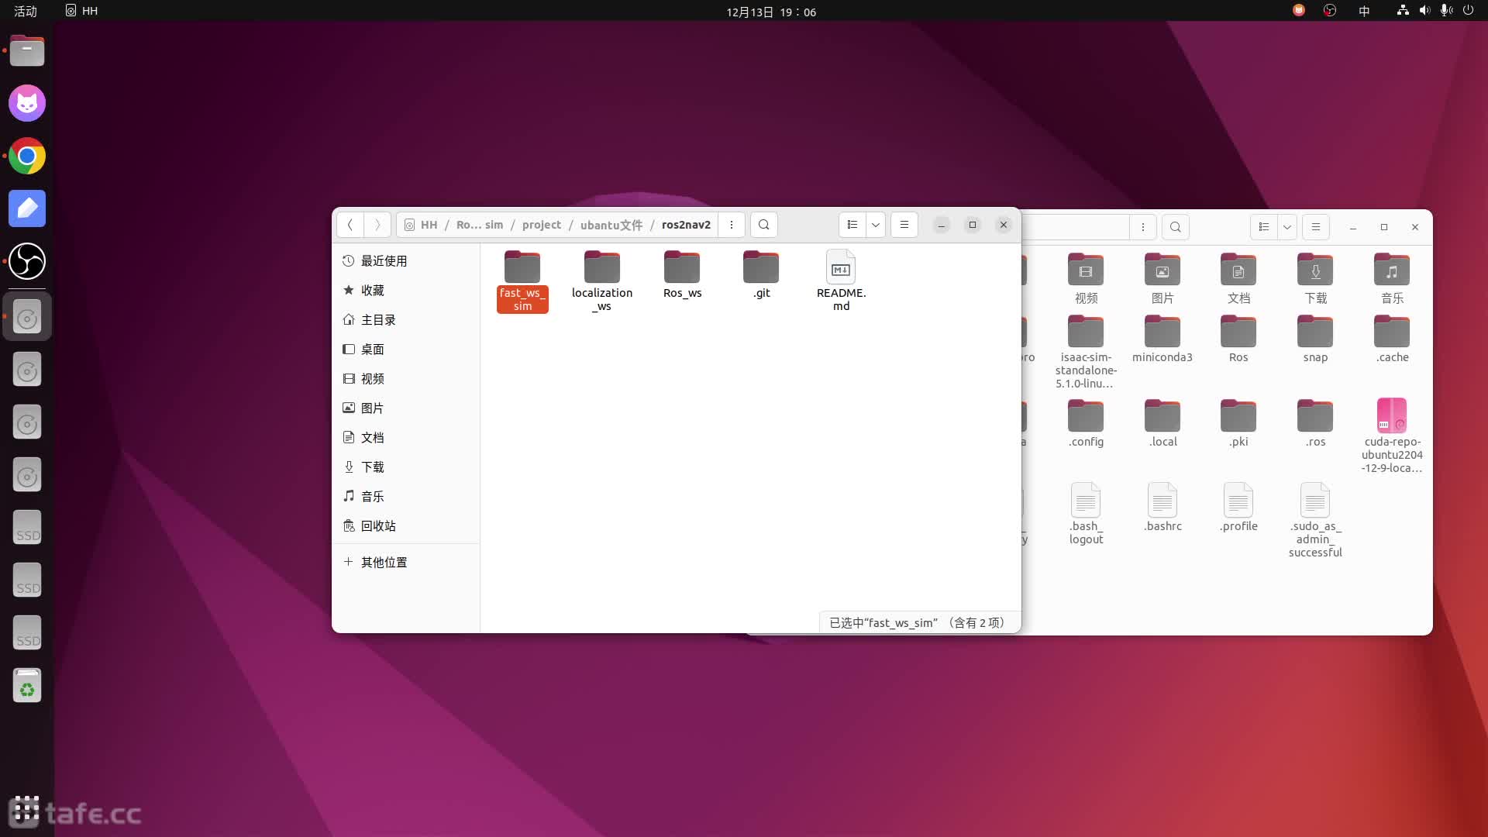Viewport: 1488px width, 837px height.
Task: Click ubantu文件 path breadcrumb
Action: coord(611,225)
